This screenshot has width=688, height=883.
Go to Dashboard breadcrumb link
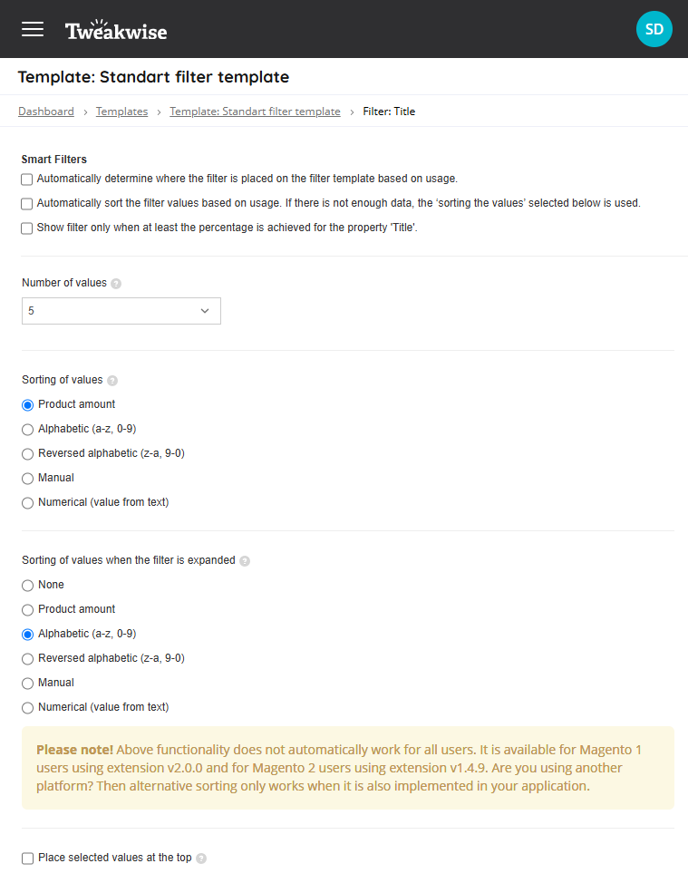click(x=46, y=112)
